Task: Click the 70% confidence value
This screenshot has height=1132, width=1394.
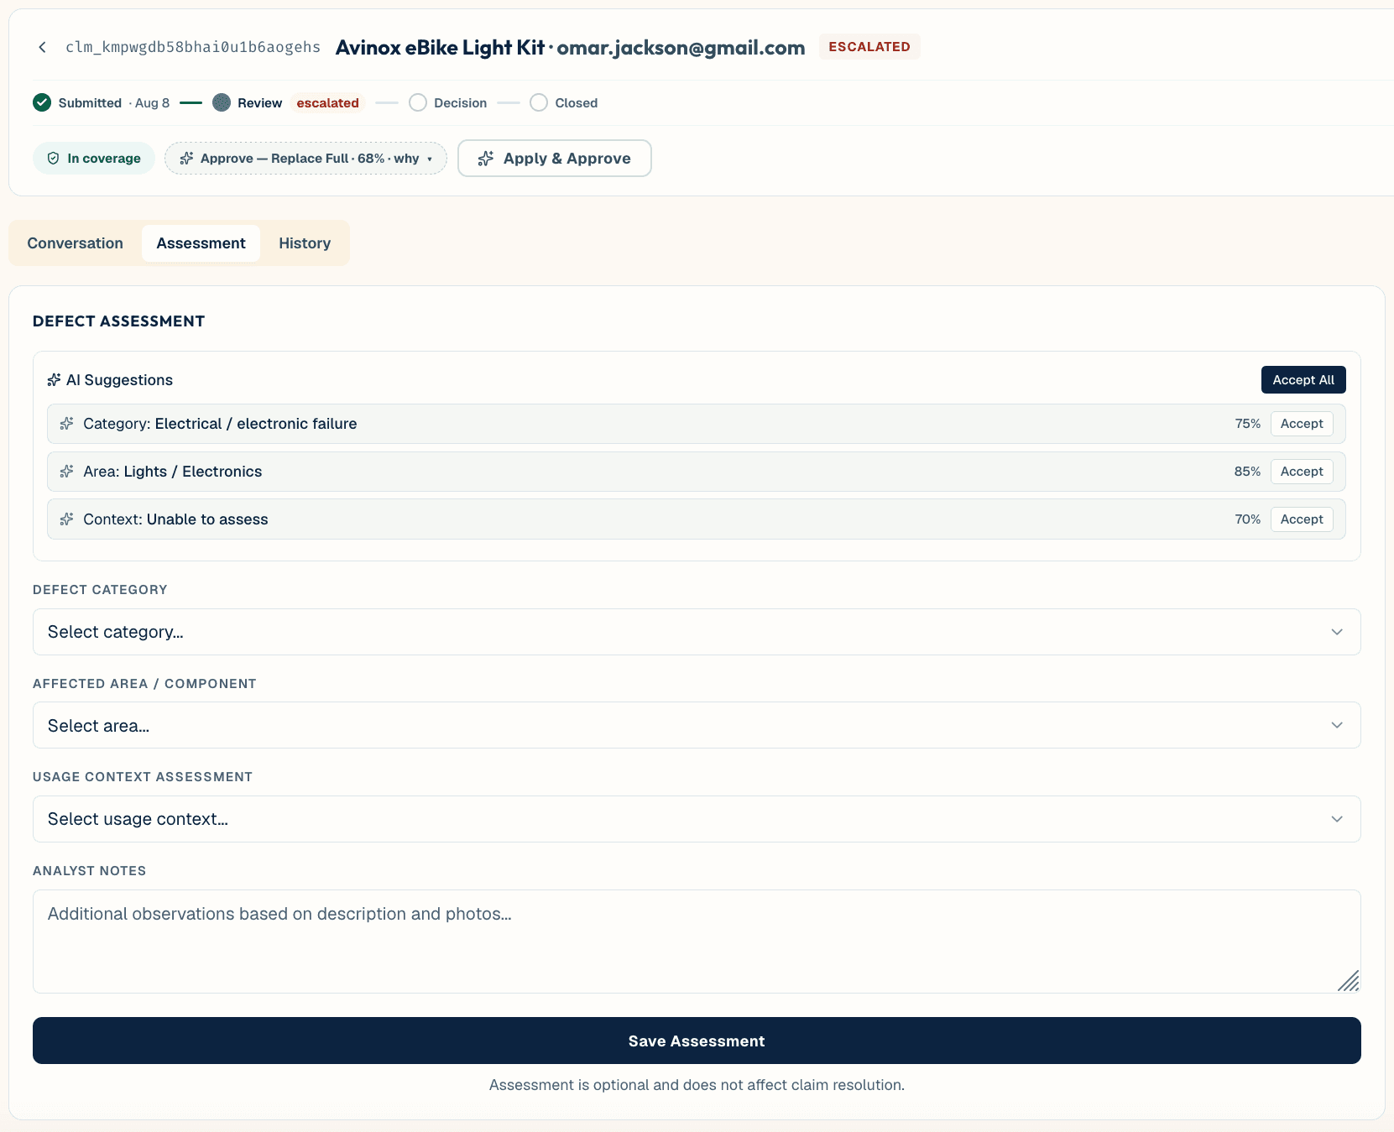Action: coord(1247,519)
